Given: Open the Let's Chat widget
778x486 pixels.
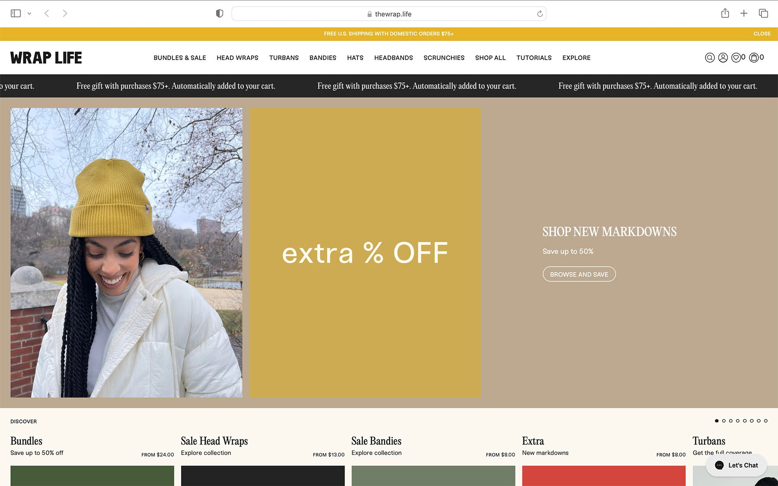Looking at the screenshot, I should [735, 465].
